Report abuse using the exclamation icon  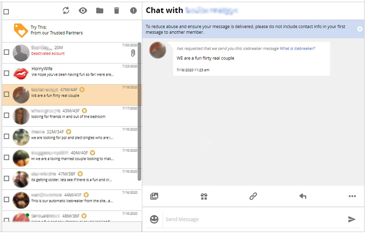click(x=133, y=10)
